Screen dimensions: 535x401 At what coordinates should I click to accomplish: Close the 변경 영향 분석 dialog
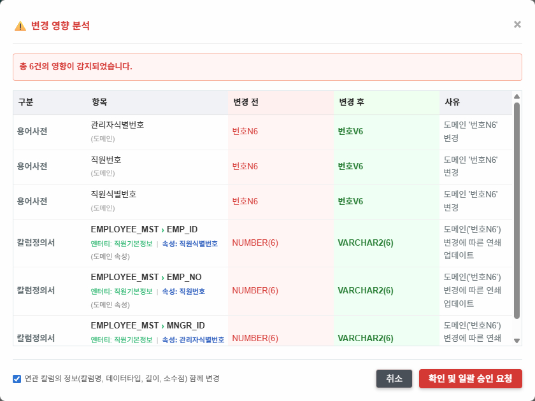pos(517,25)
